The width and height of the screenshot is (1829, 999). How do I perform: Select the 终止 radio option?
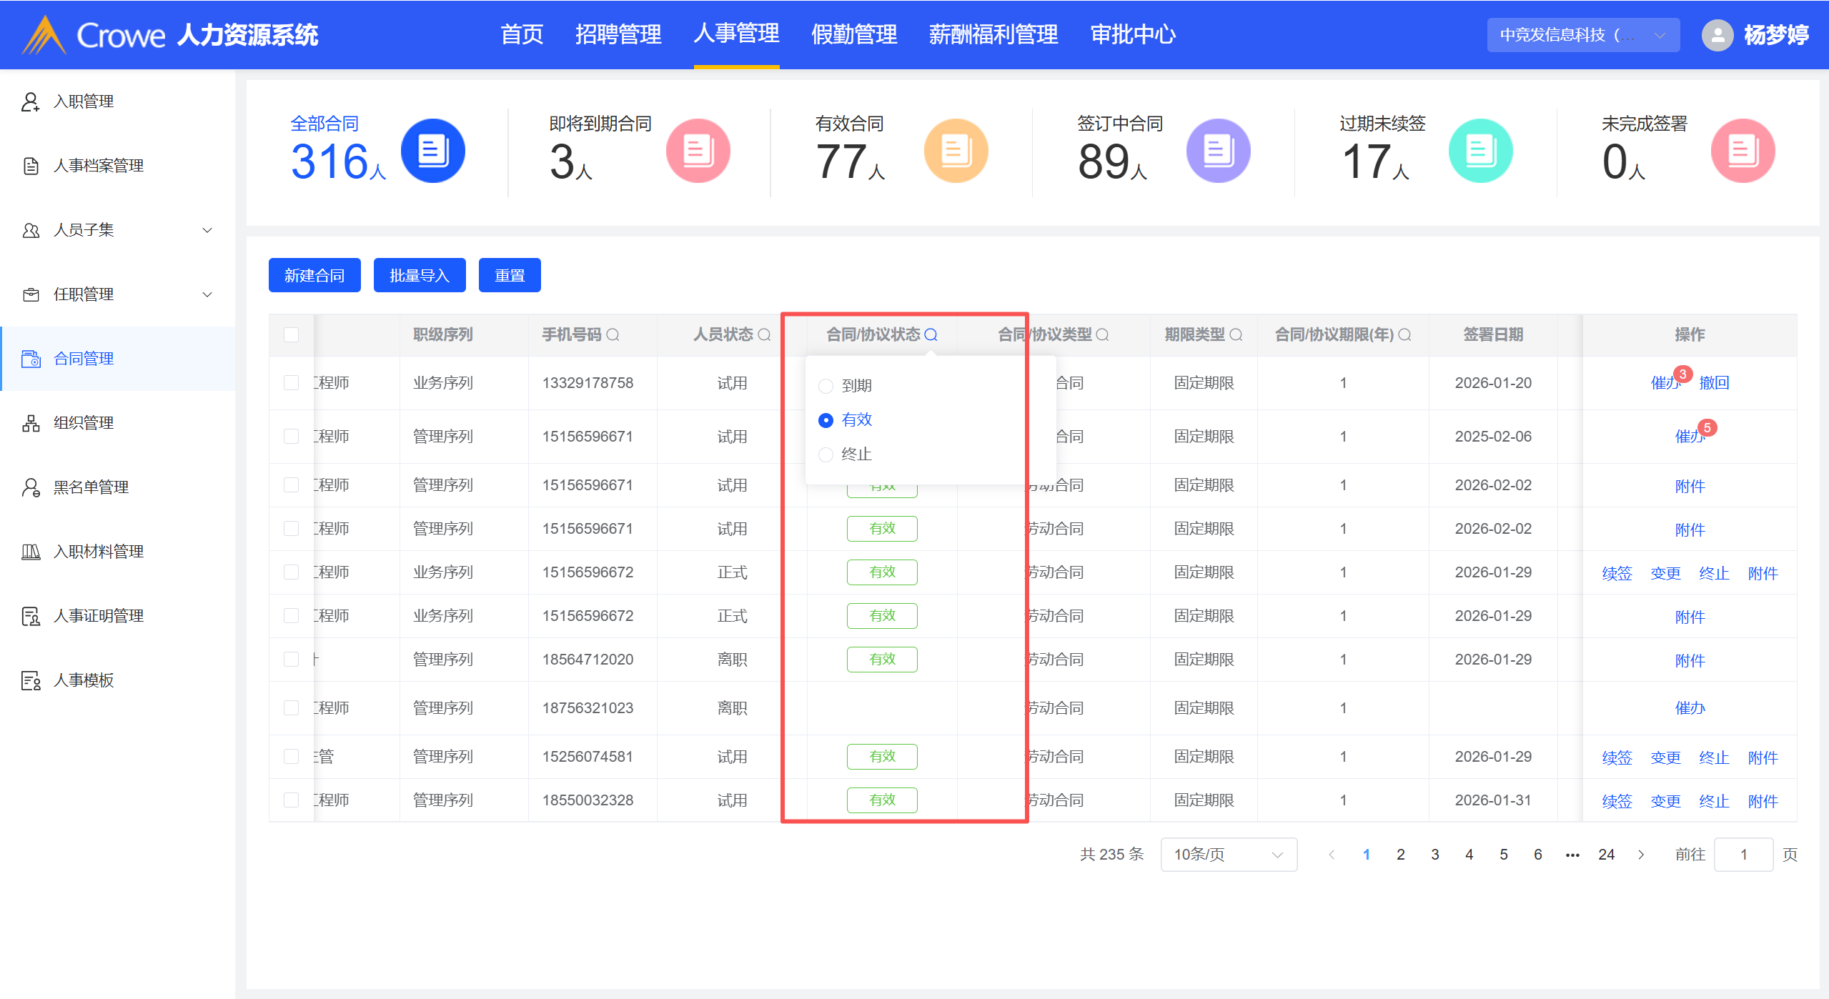tap(826, 454)
